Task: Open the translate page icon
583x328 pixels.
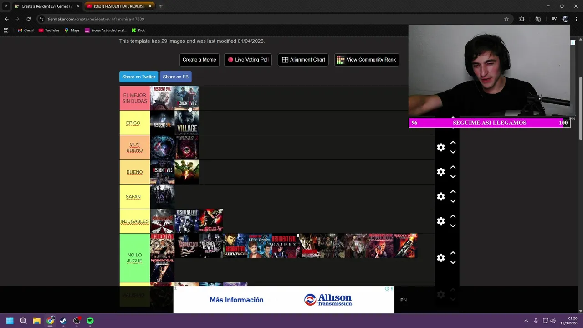Action: [x=538, y=19]
